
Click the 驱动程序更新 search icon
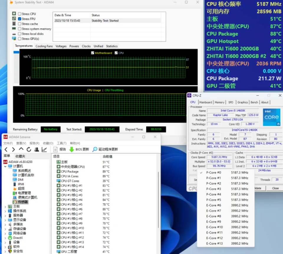(x=95, y=149)
